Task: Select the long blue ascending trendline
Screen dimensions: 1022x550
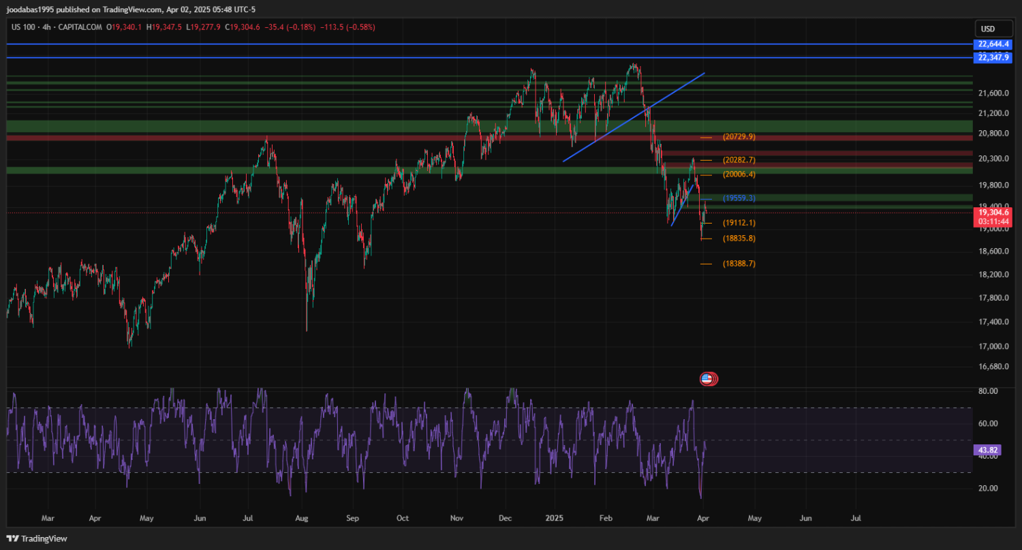Action: (634, 117)
